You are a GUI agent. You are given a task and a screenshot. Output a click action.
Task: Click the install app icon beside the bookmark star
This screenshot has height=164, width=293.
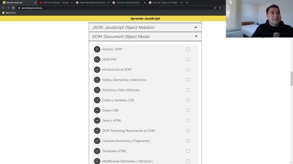215,8
